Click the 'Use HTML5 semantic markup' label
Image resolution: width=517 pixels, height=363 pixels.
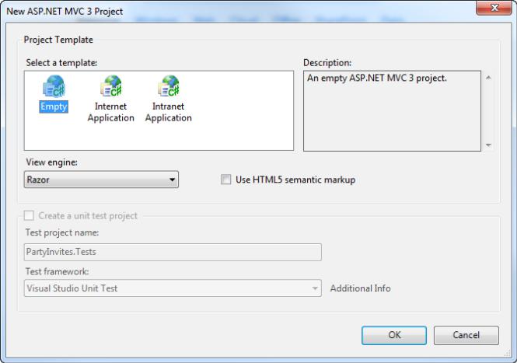(x=295, y=180)
